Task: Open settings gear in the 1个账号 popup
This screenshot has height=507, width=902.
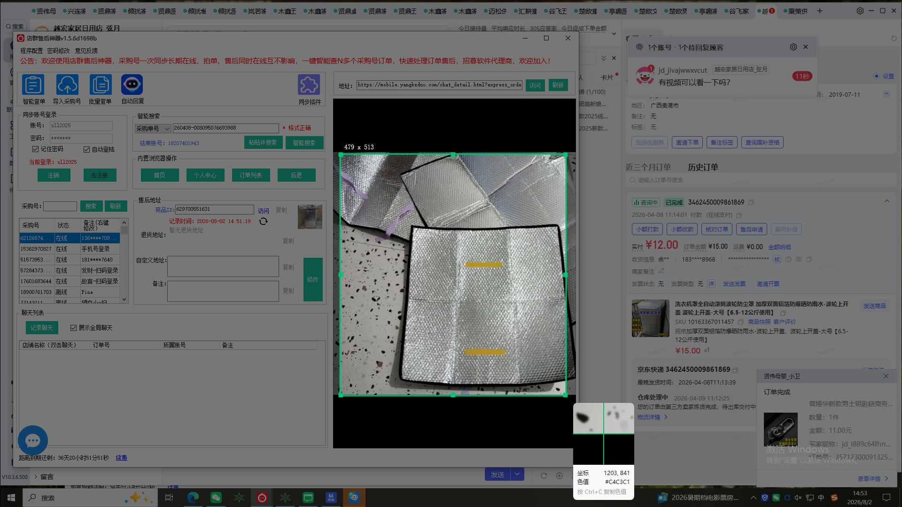Action: 793,47
